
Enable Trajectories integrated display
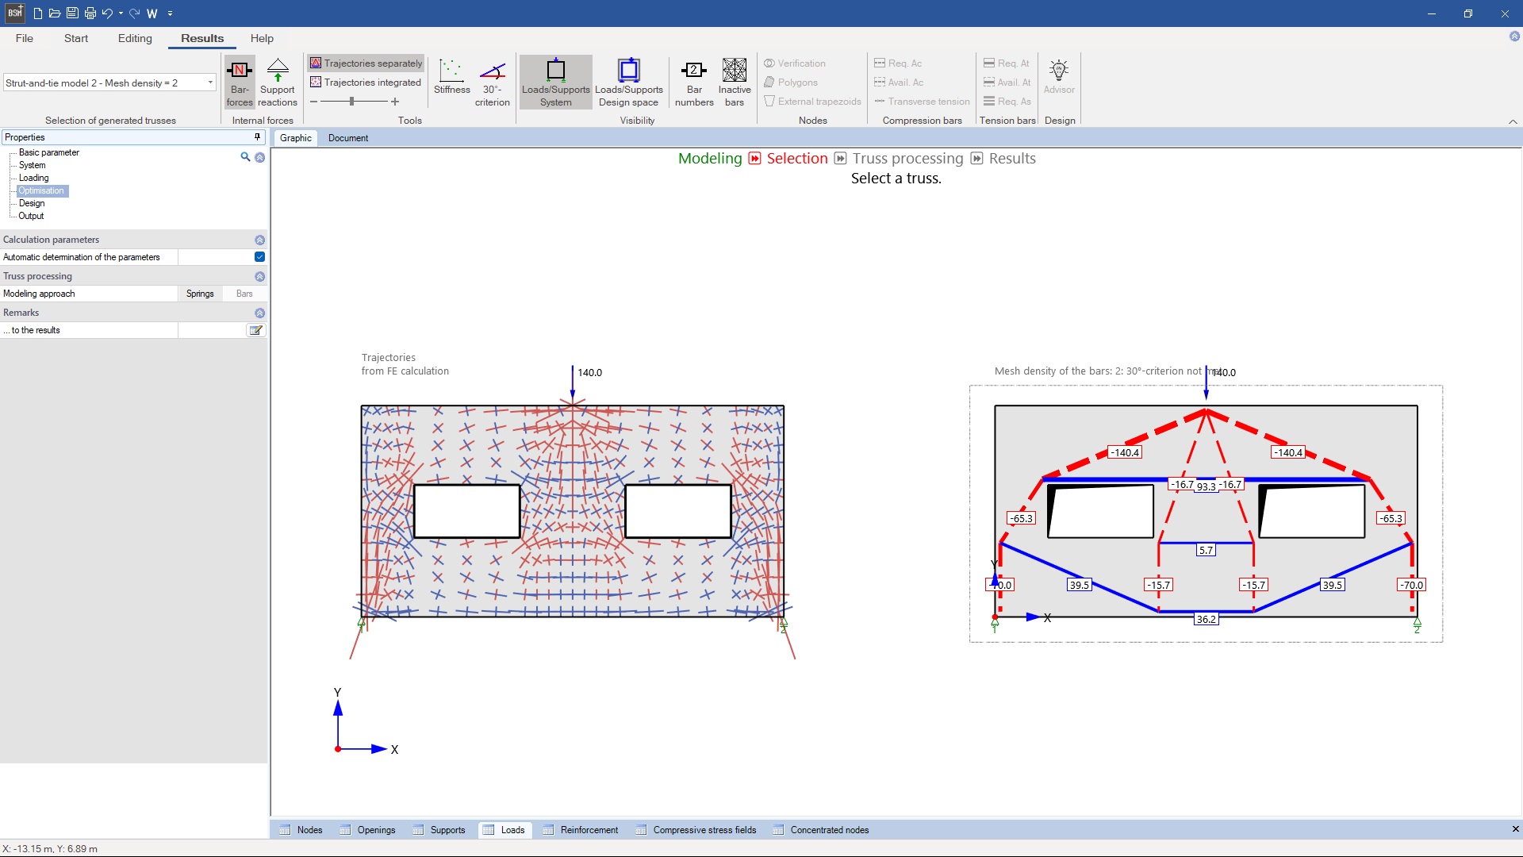point(365,82)
